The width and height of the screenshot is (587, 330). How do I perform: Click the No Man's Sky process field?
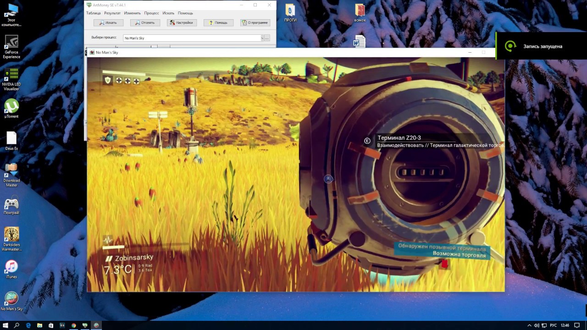(x=192, y=38)
